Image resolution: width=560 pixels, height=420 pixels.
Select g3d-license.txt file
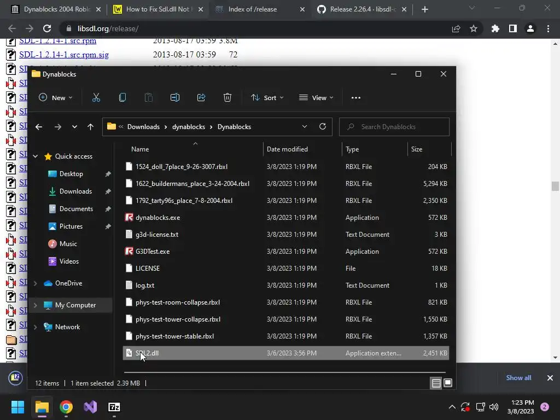click(x=157, y=235)
